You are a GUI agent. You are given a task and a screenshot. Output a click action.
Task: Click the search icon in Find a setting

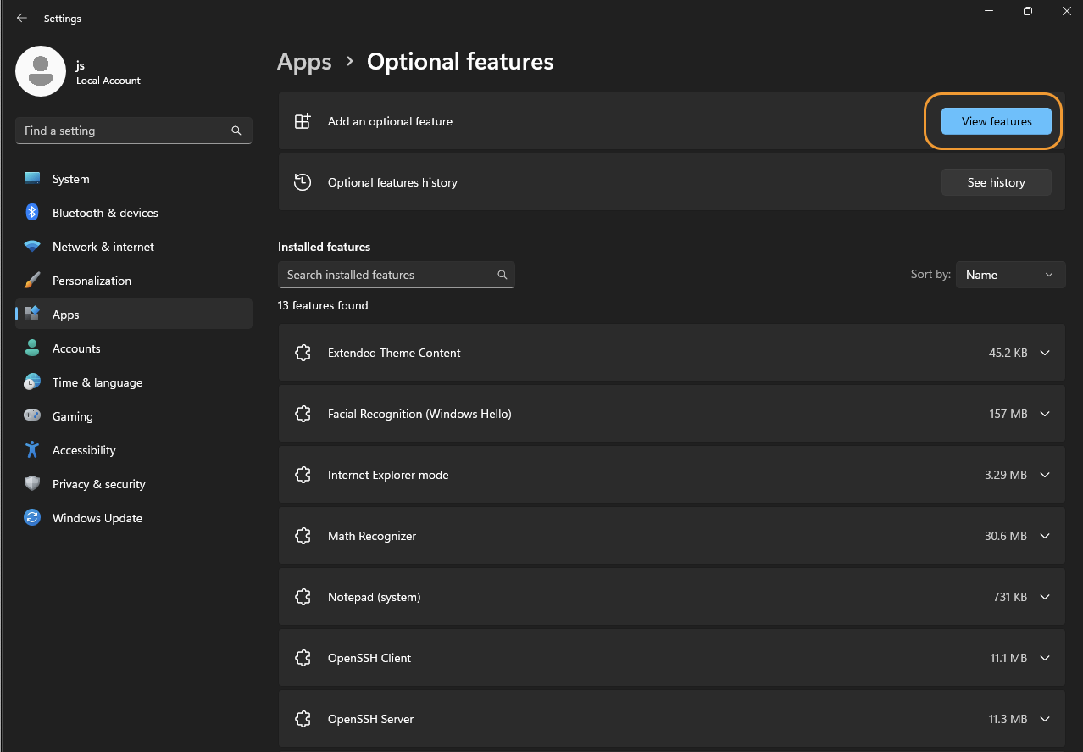pos(236,131)
